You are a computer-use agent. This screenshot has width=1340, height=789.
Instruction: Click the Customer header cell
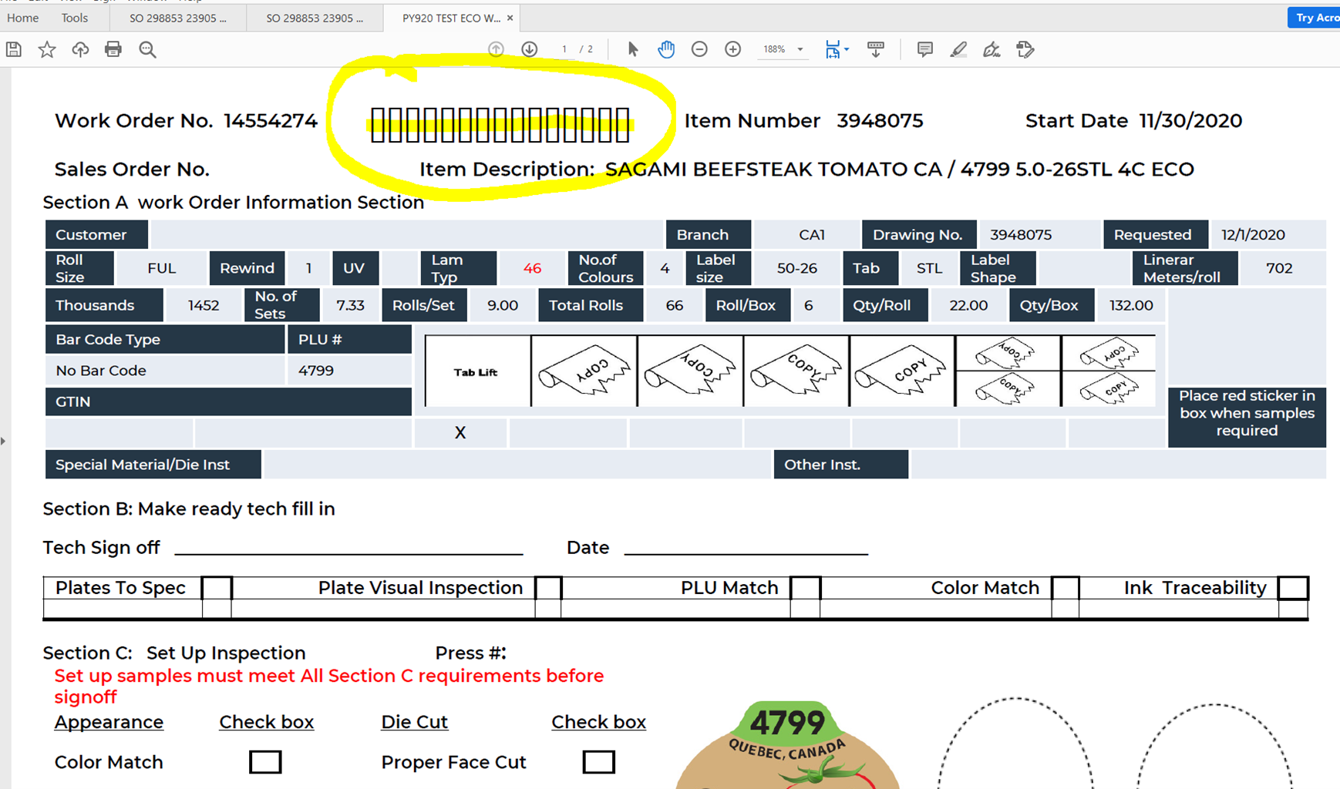pyautogui.click(x=96, y=235)
